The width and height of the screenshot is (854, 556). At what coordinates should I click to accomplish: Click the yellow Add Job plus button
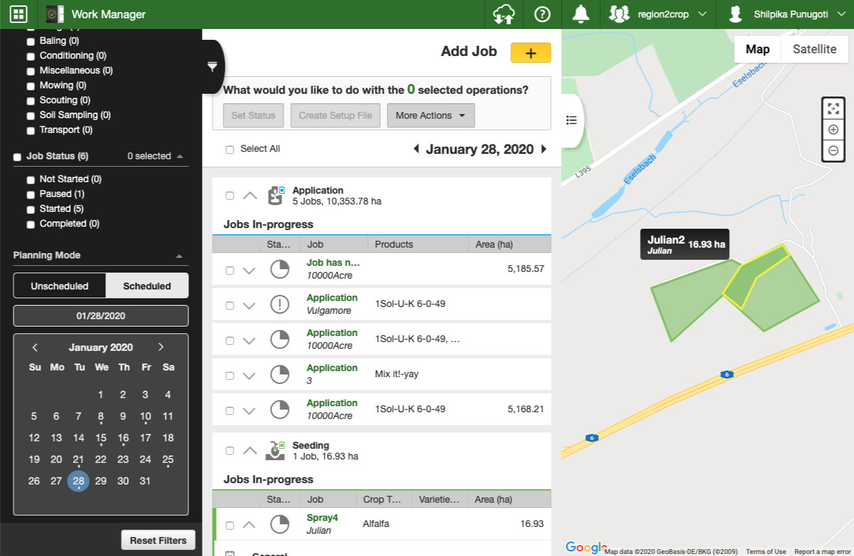(x=531, y=53)
